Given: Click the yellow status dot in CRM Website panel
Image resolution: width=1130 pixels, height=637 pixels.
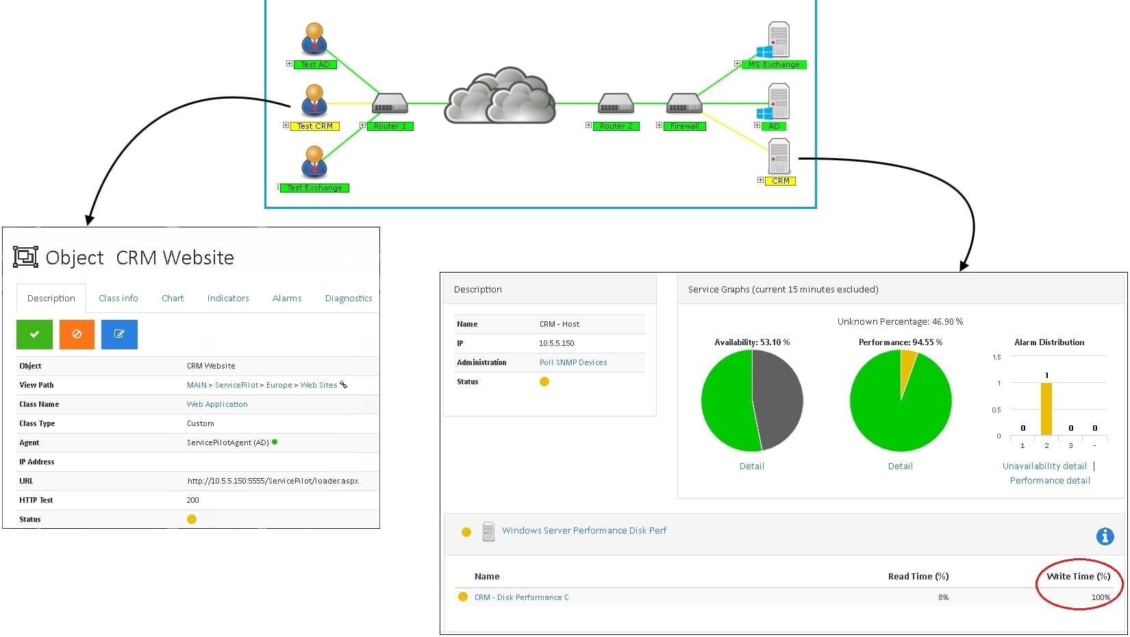Looking at the screenshot, I should click(192, 519).
